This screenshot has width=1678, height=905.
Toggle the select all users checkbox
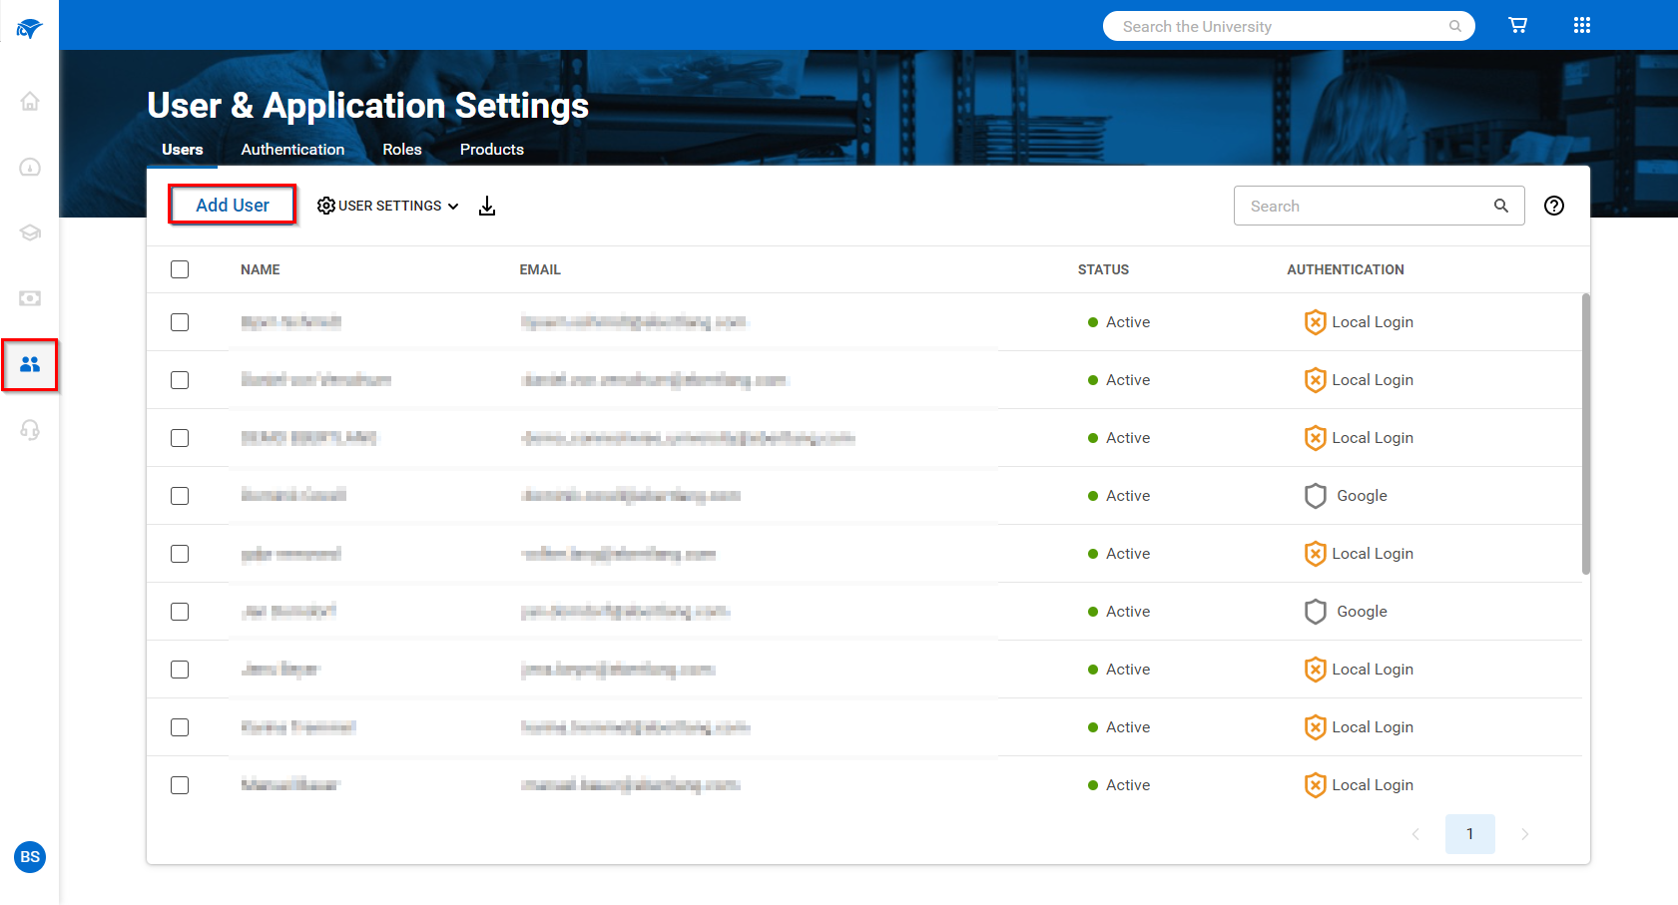coord(180,269)
